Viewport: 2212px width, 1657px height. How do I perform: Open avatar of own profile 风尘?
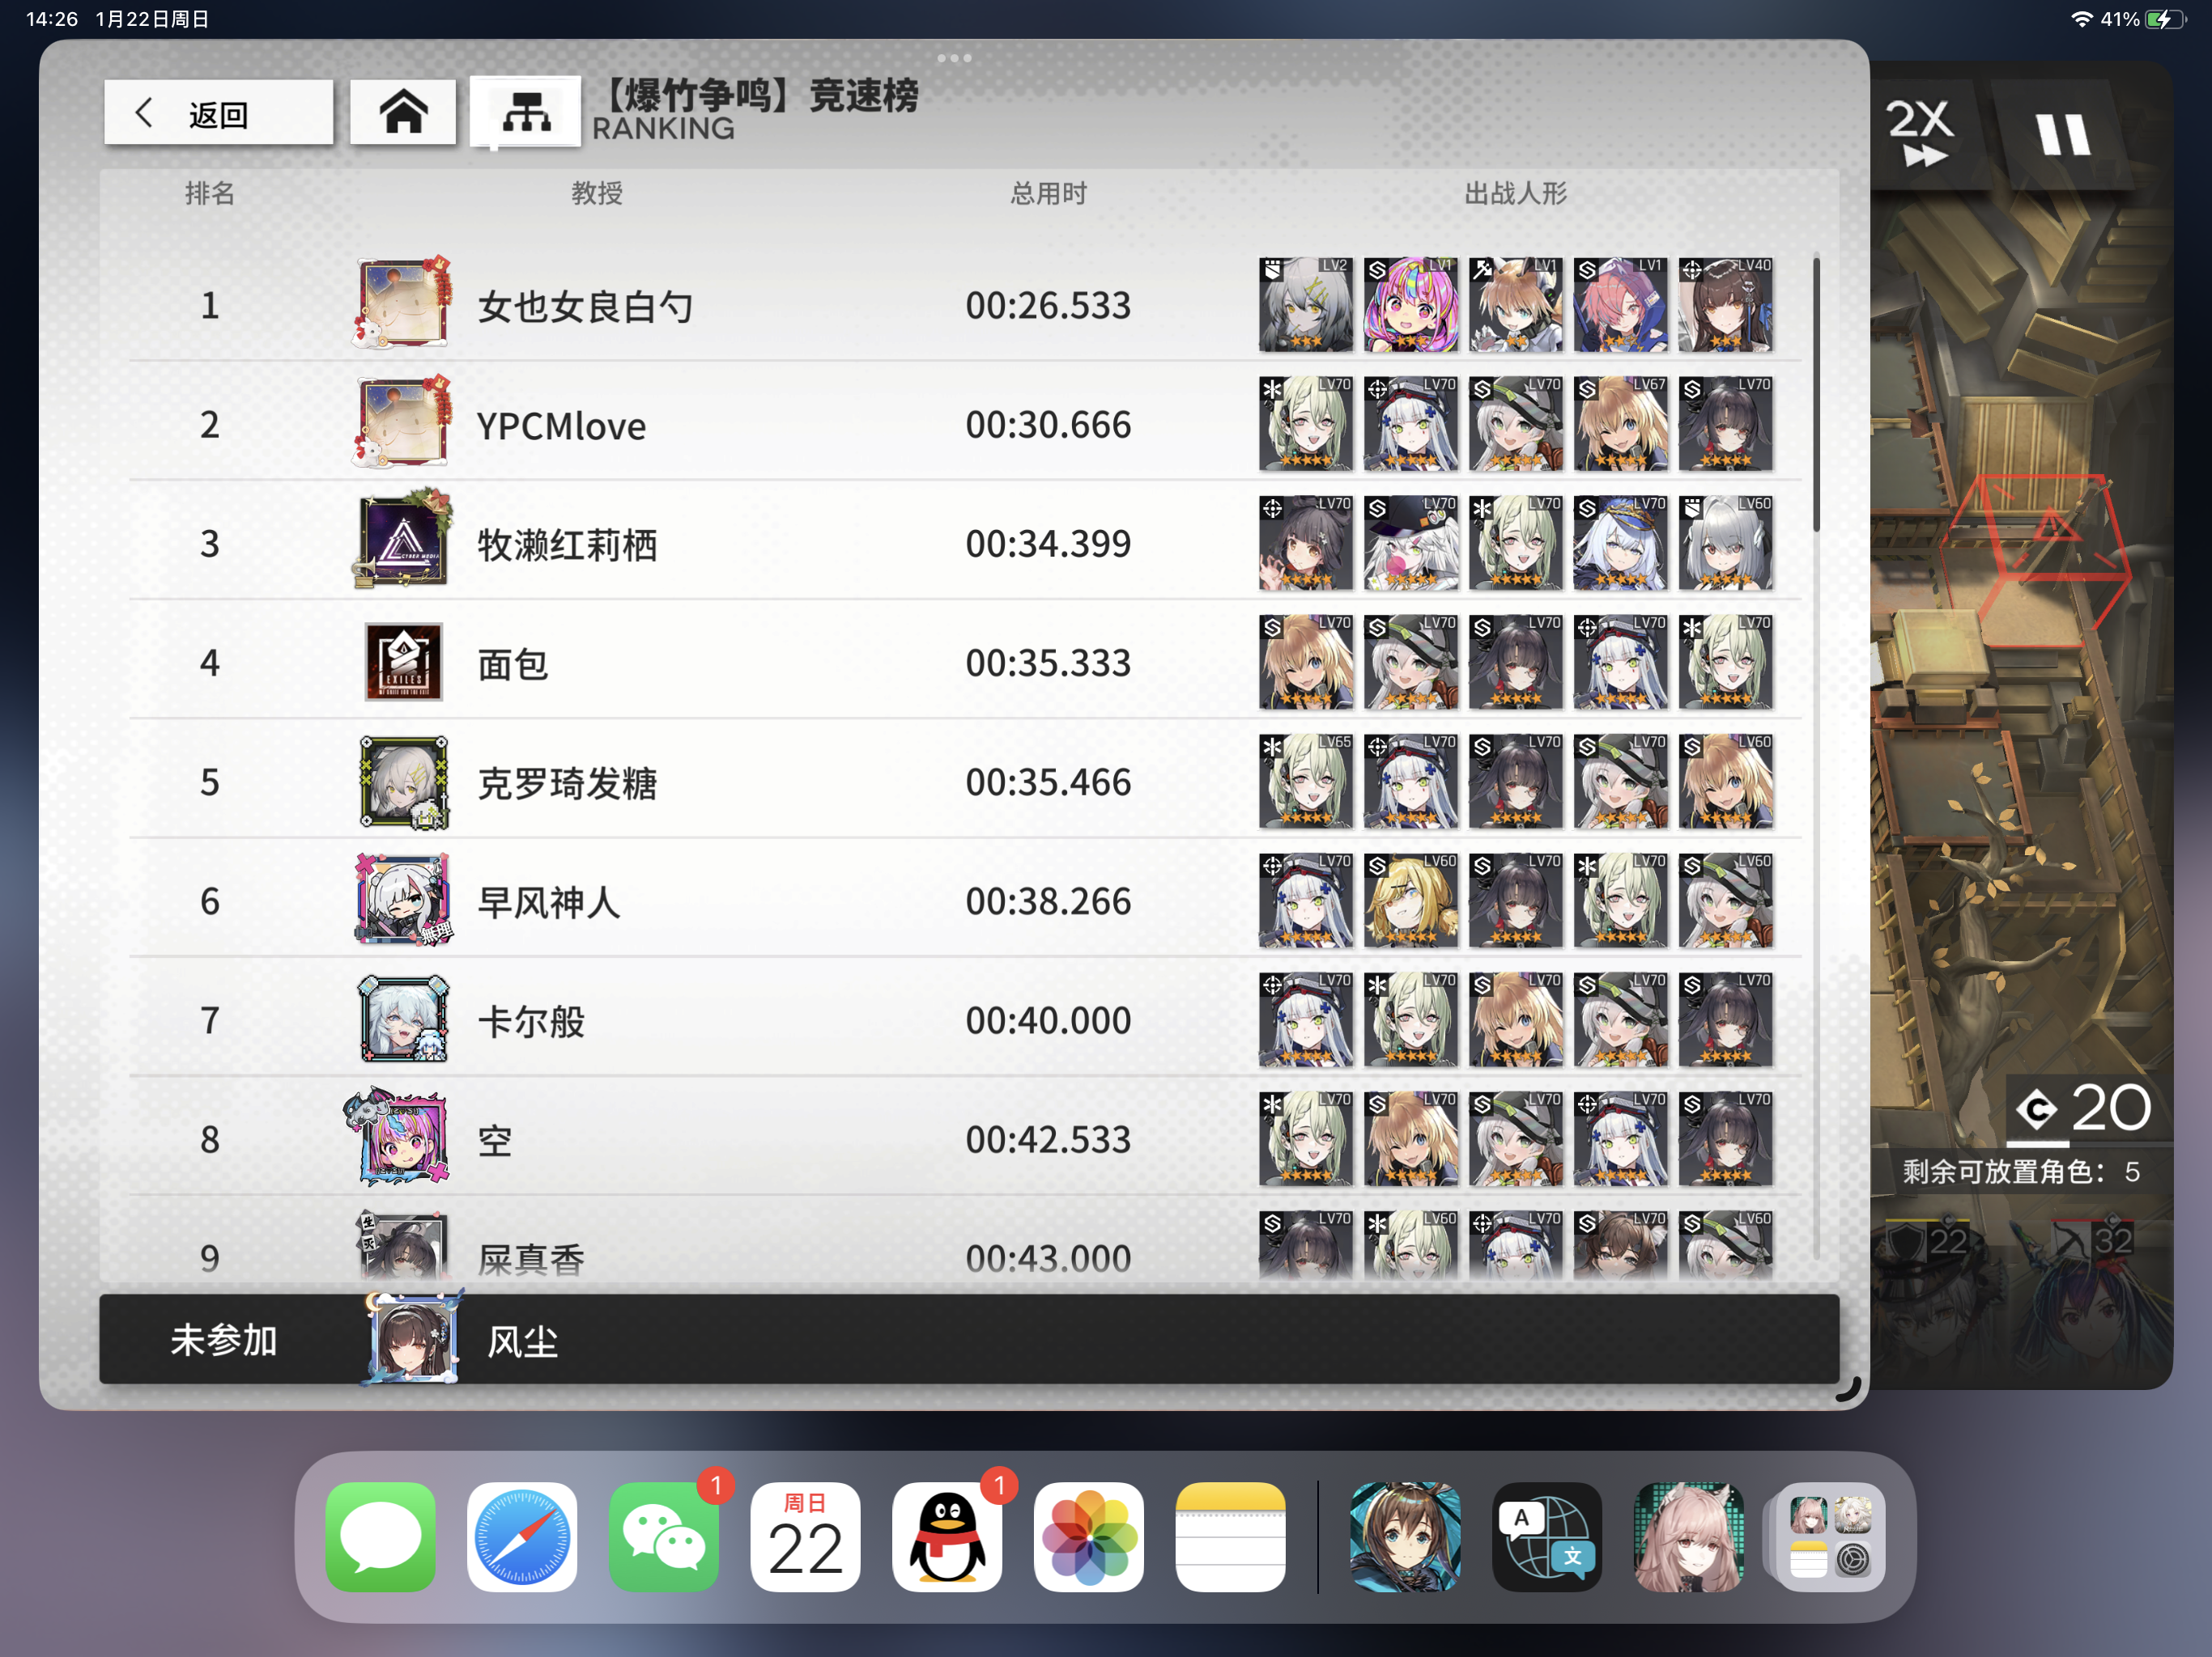pyautogui.click(x=412, y=1338)
